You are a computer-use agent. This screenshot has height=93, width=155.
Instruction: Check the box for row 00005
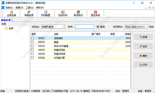click(x=32, y=54)
